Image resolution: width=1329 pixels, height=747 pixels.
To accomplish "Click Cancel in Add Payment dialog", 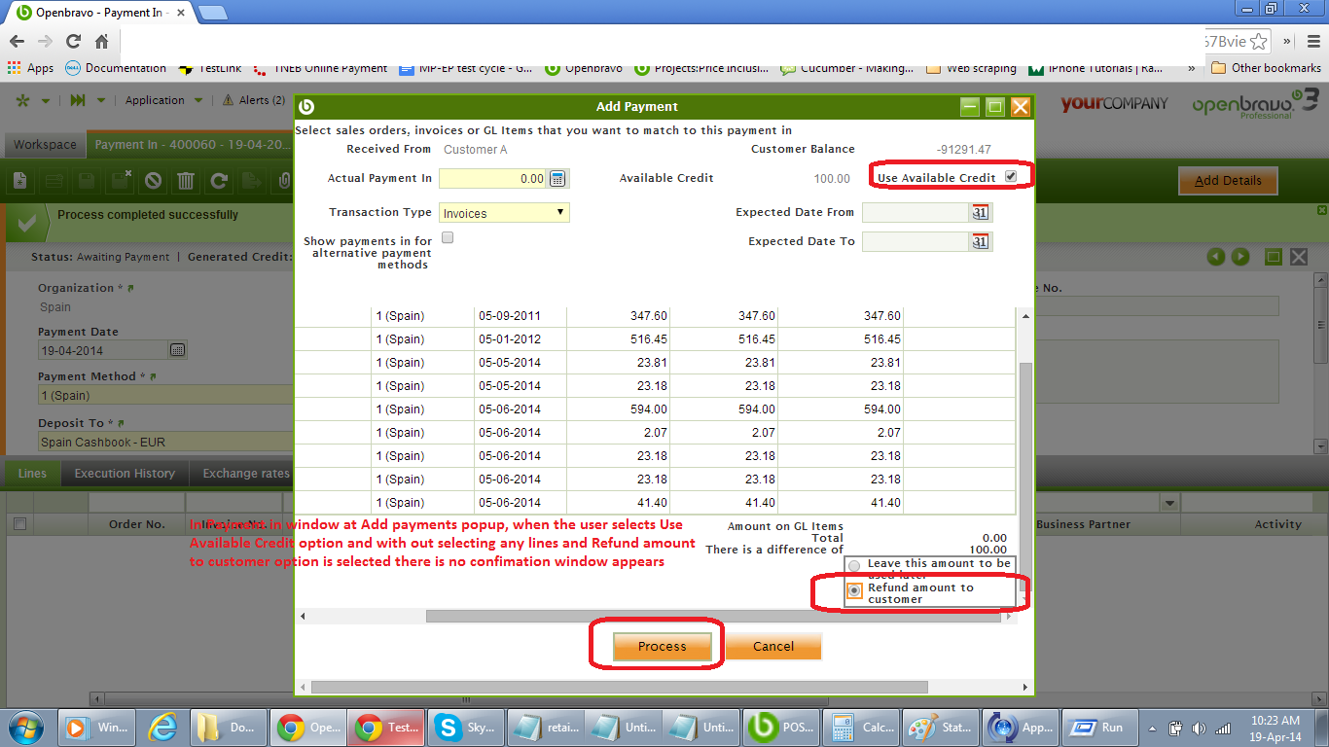I will pos(773,647).
